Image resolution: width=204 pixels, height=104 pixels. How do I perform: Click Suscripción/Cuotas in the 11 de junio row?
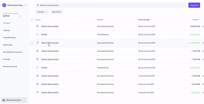[105, 76]
